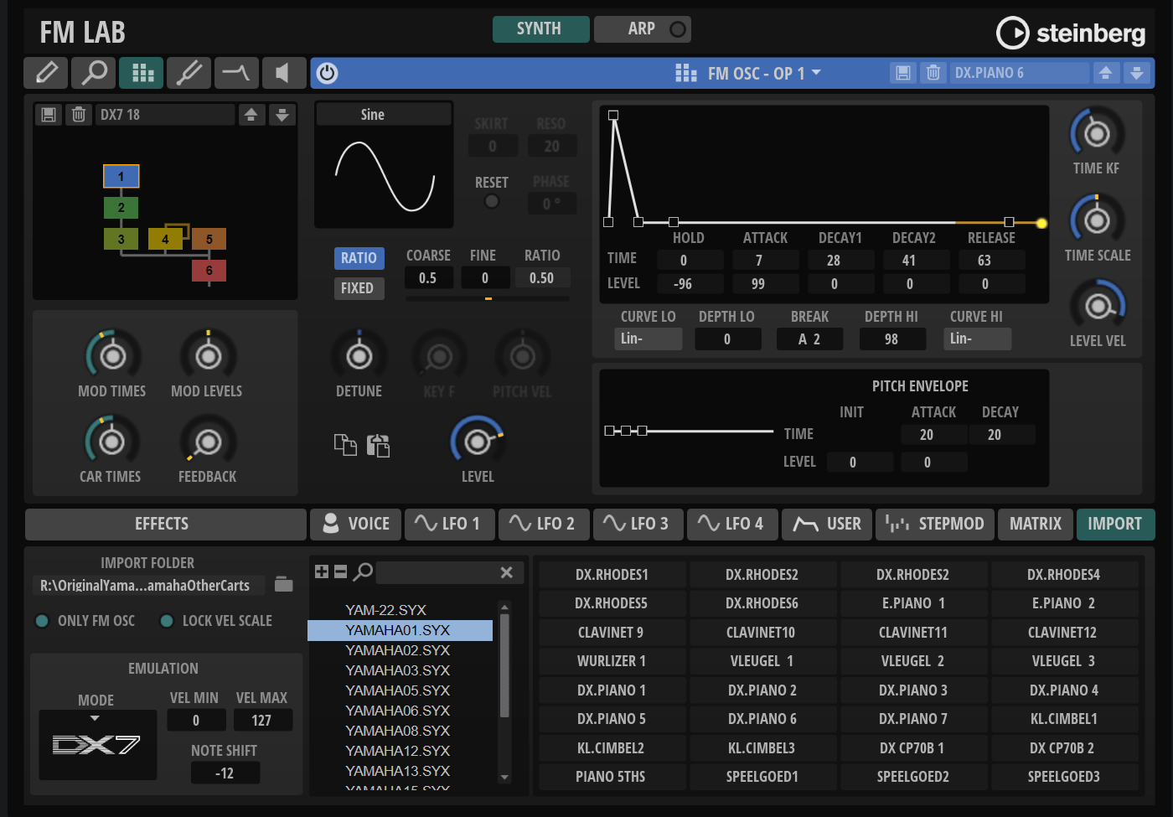Select previous algorithm with up arrow
The image size is (1173, 817).
[x=251, y=115]
